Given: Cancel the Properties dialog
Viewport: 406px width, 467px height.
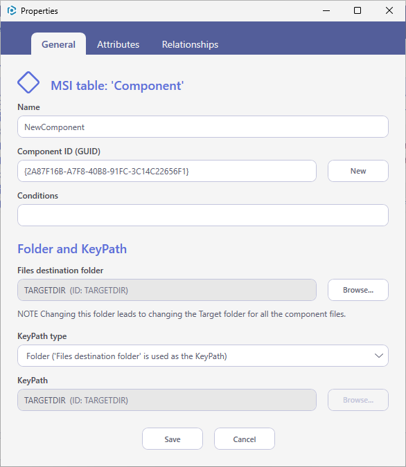Looking at the screenshot, I should tap(245, 439).
